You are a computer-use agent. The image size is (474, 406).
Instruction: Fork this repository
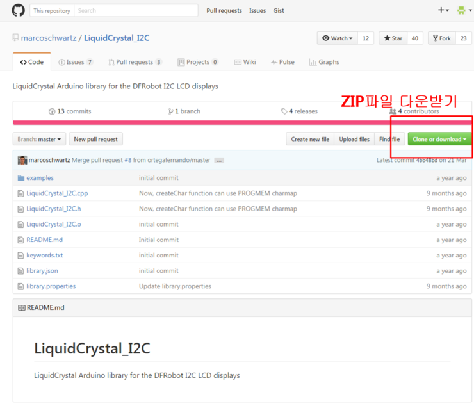click(x=442, y=38)
